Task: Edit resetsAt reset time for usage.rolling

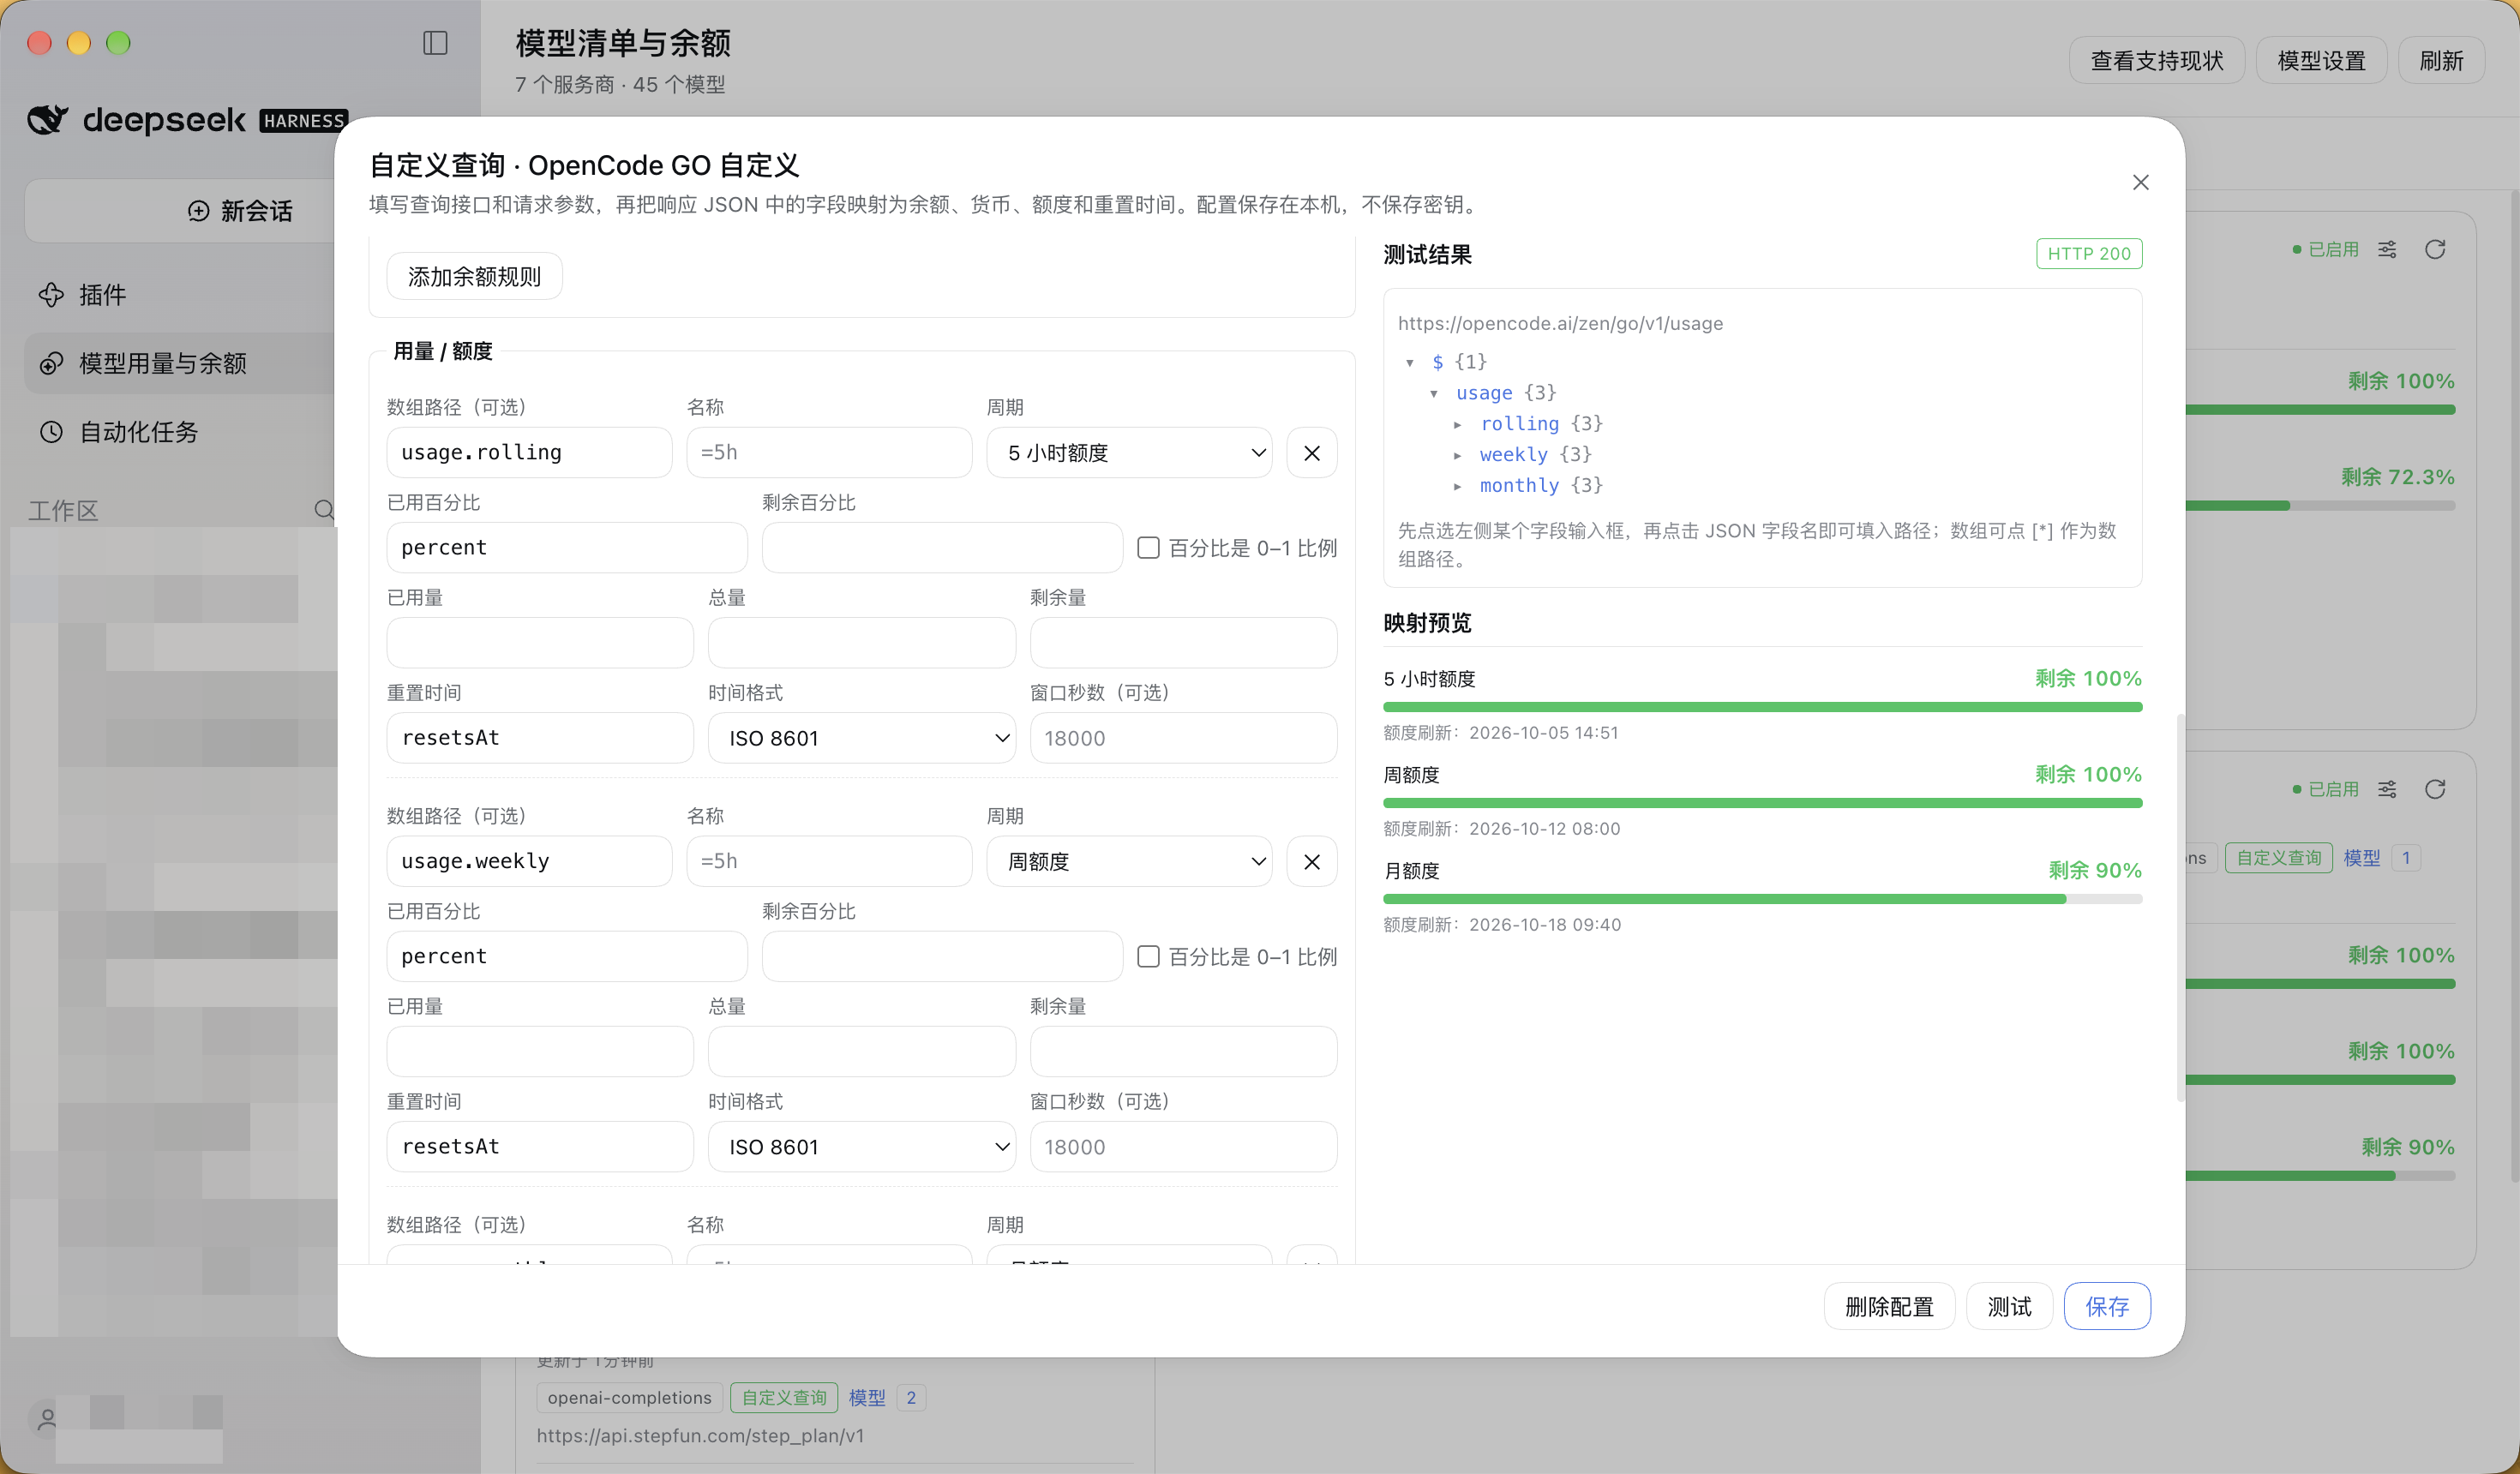Action: coord(540,738)
